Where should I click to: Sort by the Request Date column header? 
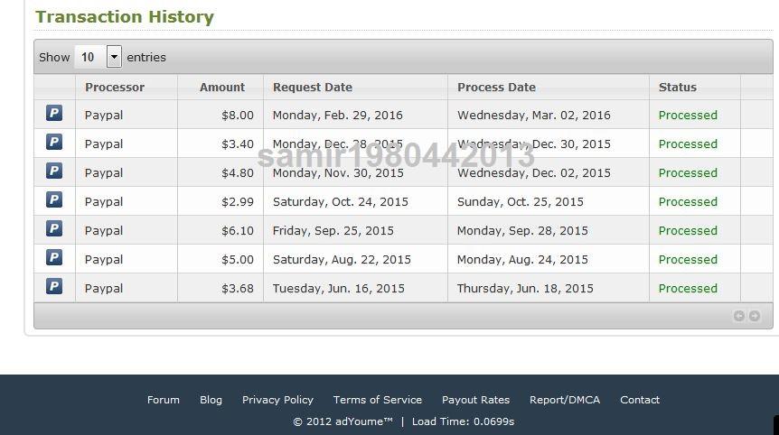click(313, 88)
